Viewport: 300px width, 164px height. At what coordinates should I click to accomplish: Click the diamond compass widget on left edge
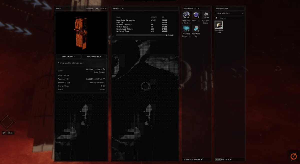(x=7, y=122)
